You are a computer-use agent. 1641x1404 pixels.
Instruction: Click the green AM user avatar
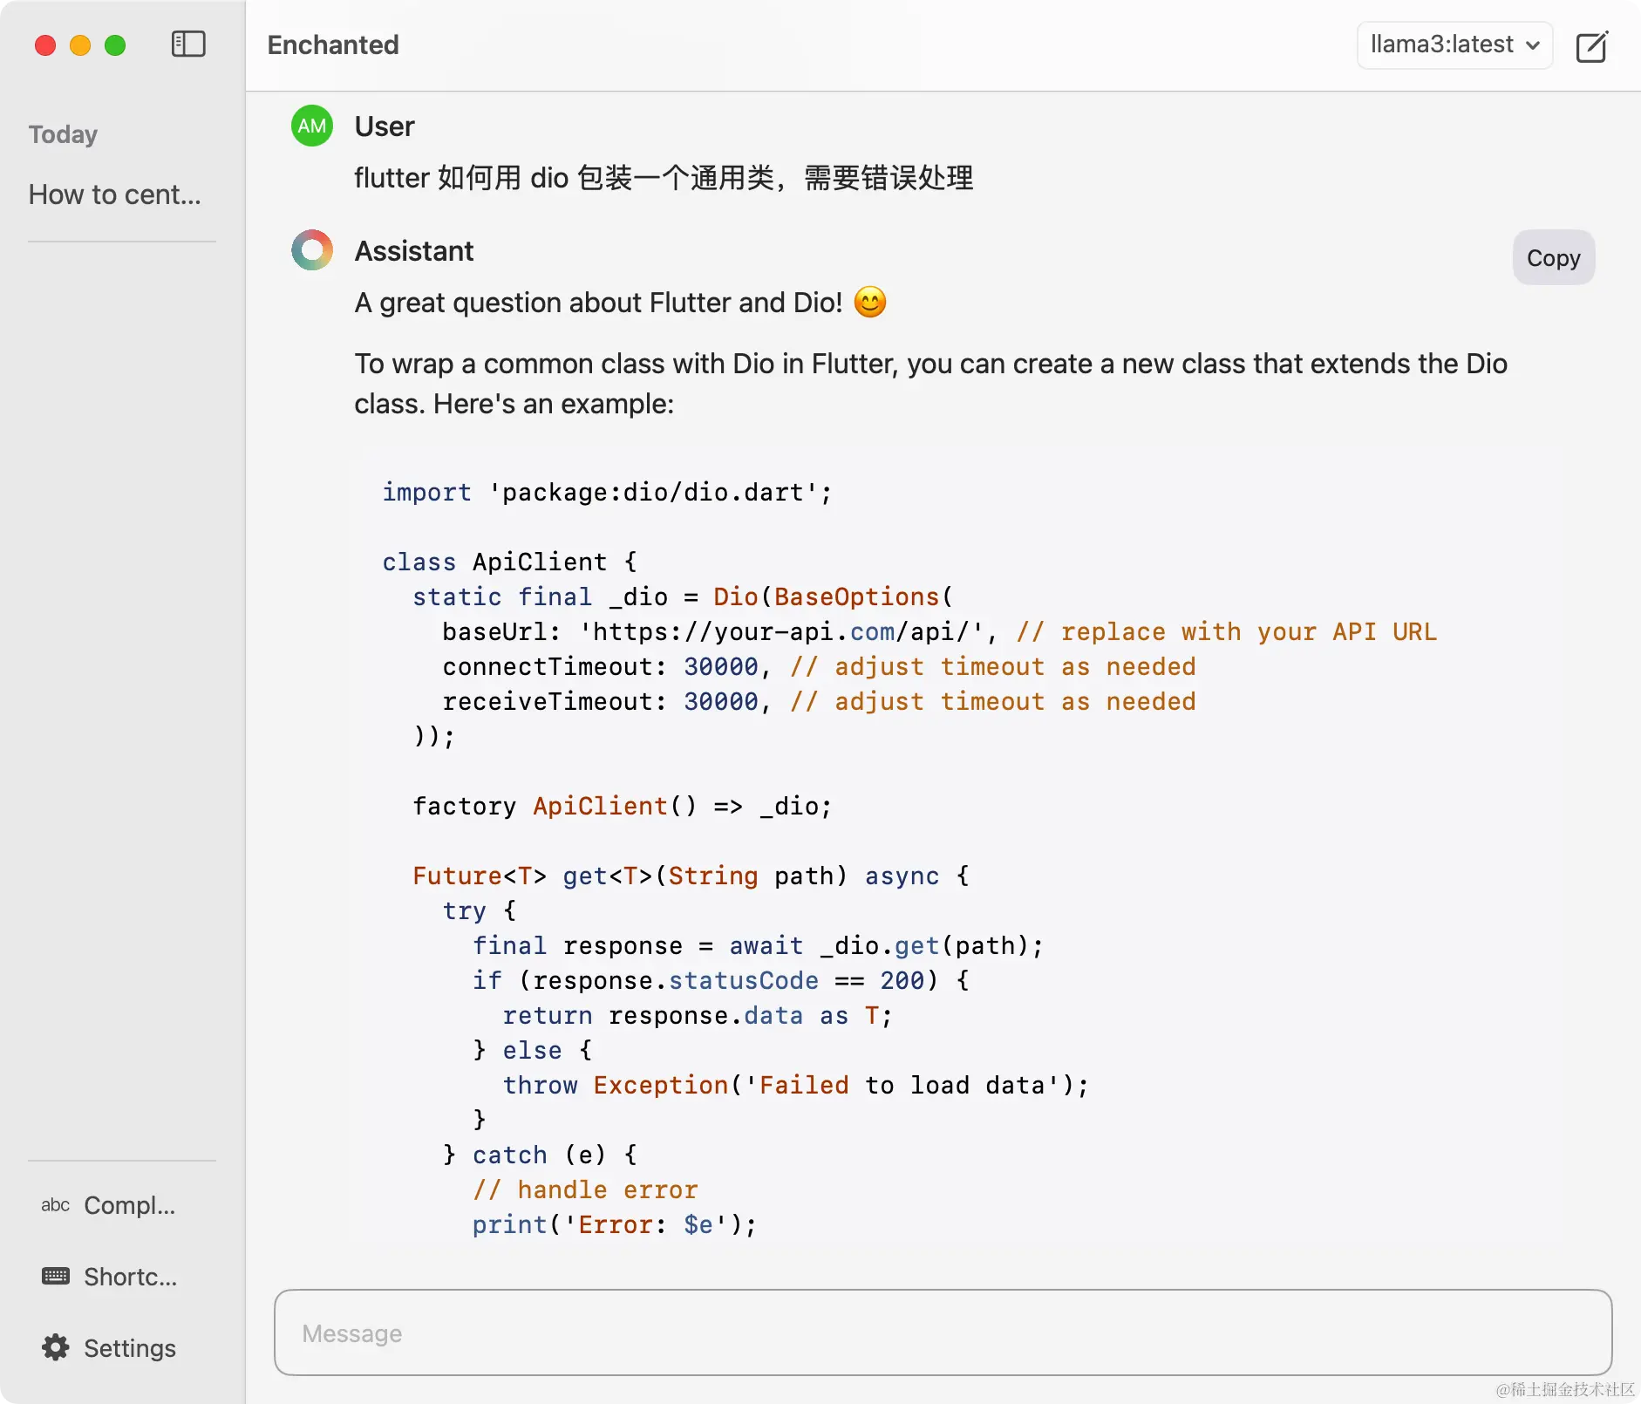(312, 126)
